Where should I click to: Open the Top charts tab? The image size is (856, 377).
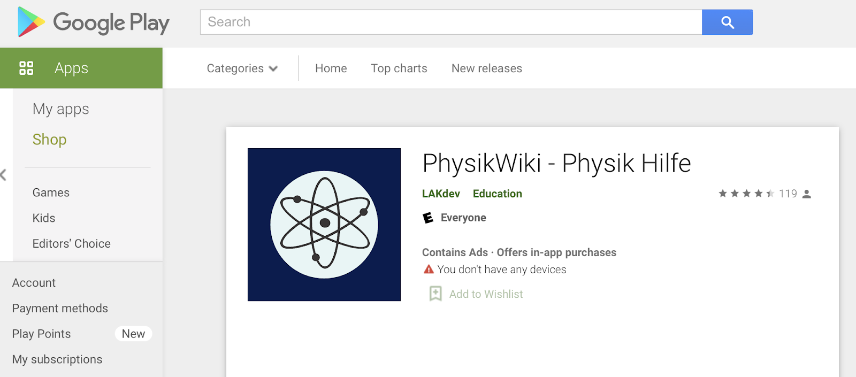[x=399, y=68]
